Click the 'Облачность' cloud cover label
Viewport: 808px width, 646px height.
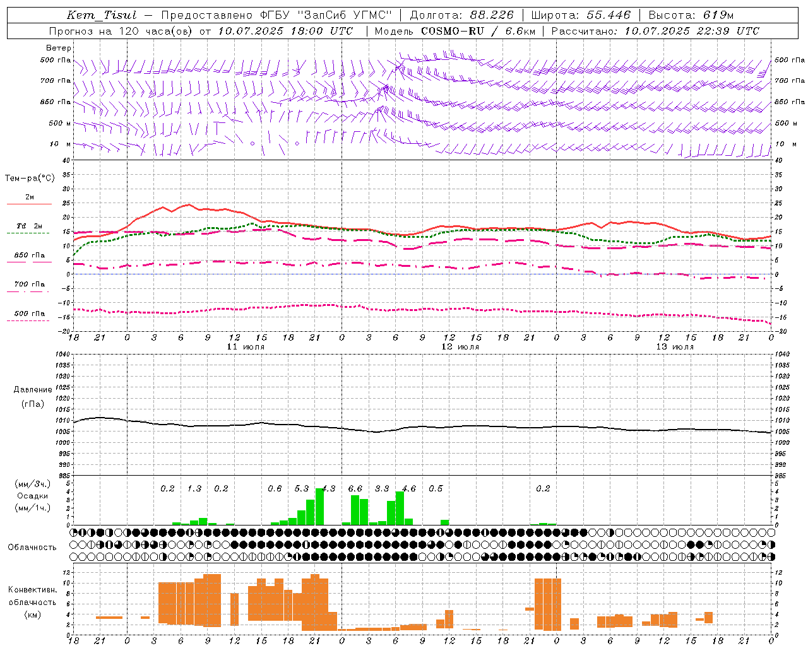pos(32,547)
